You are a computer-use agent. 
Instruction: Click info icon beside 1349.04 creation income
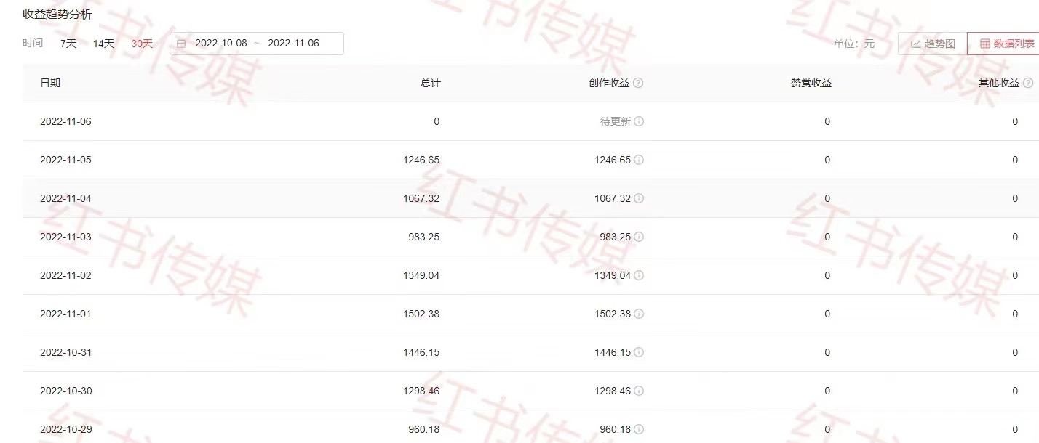[639, 275]
